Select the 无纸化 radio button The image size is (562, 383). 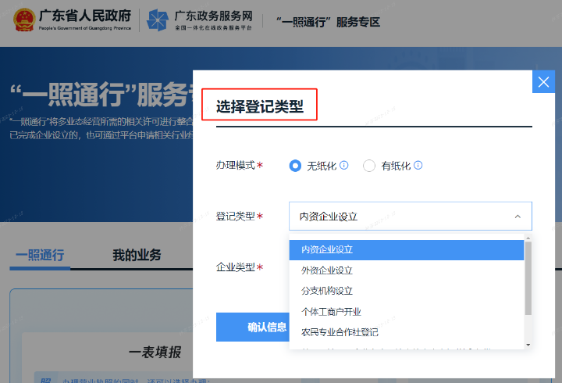pyautogui.click(x=295, y=166)
